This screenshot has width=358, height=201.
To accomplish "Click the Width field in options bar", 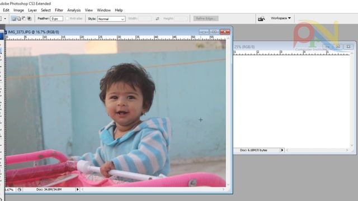I will click(144, 18).
